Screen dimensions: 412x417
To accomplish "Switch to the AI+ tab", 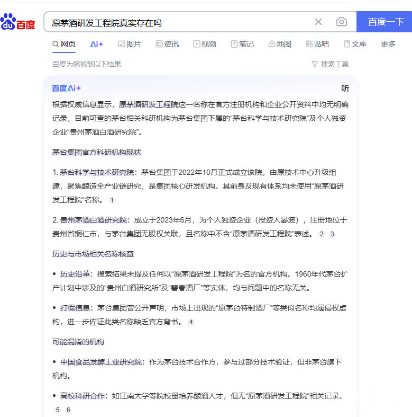I will pyautogui.click(x=97, y=44).
